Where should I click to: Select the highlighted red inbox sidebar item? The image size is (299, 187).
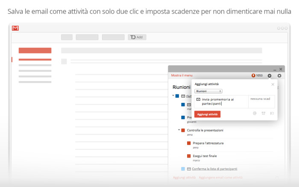(x=35, y=60)
